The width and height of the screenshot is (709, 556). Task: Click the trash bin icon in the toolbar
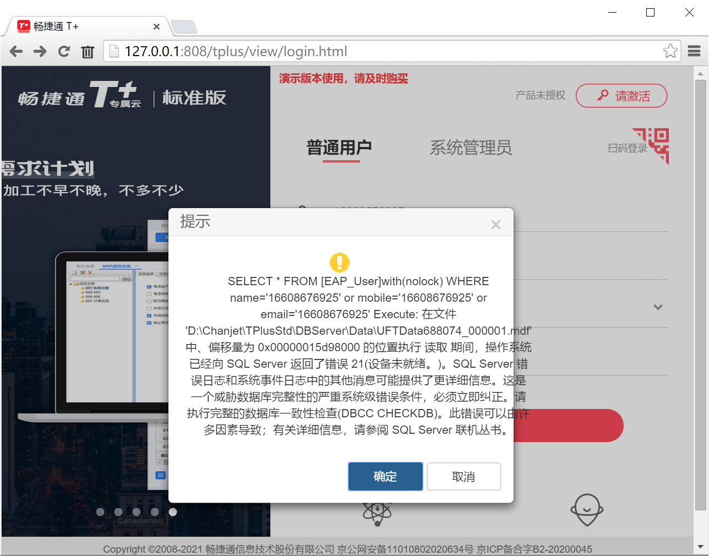pyautogui.click(x=88, y=52)
